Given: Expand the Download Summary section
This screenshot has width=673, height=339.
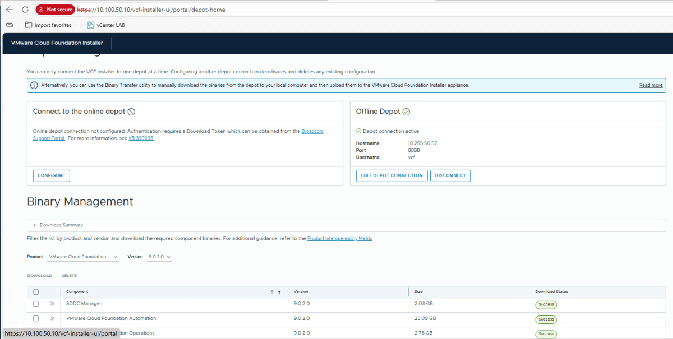Looking at the screenshot, I should pos(35,225).
